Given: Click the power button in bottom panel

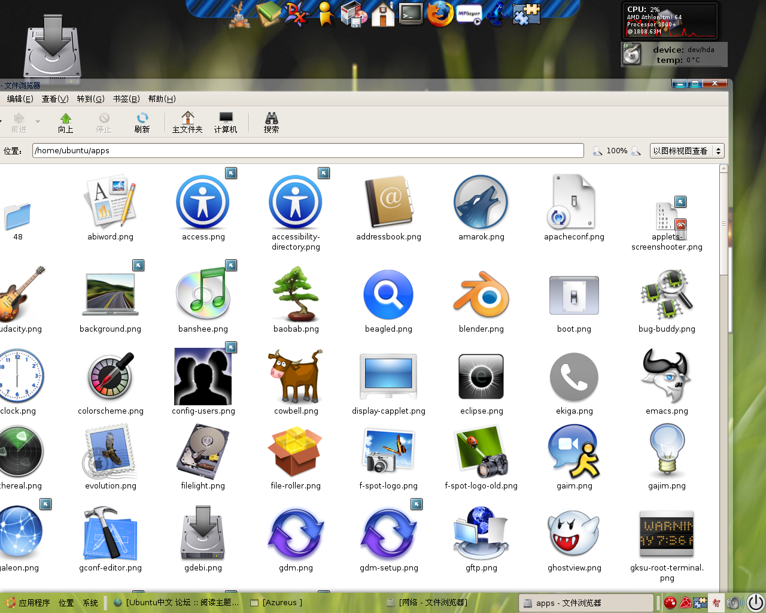Looking at the screenshot, I should click(756, 602).
